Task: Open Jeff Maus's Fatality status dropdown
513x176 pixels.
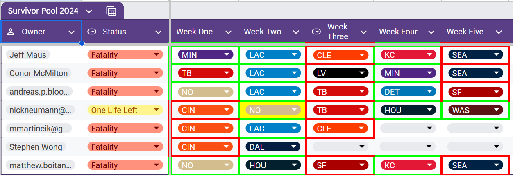Action: [156, 55]
